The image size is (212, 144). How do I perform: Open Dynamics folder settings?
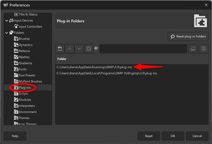pos(23,45)
